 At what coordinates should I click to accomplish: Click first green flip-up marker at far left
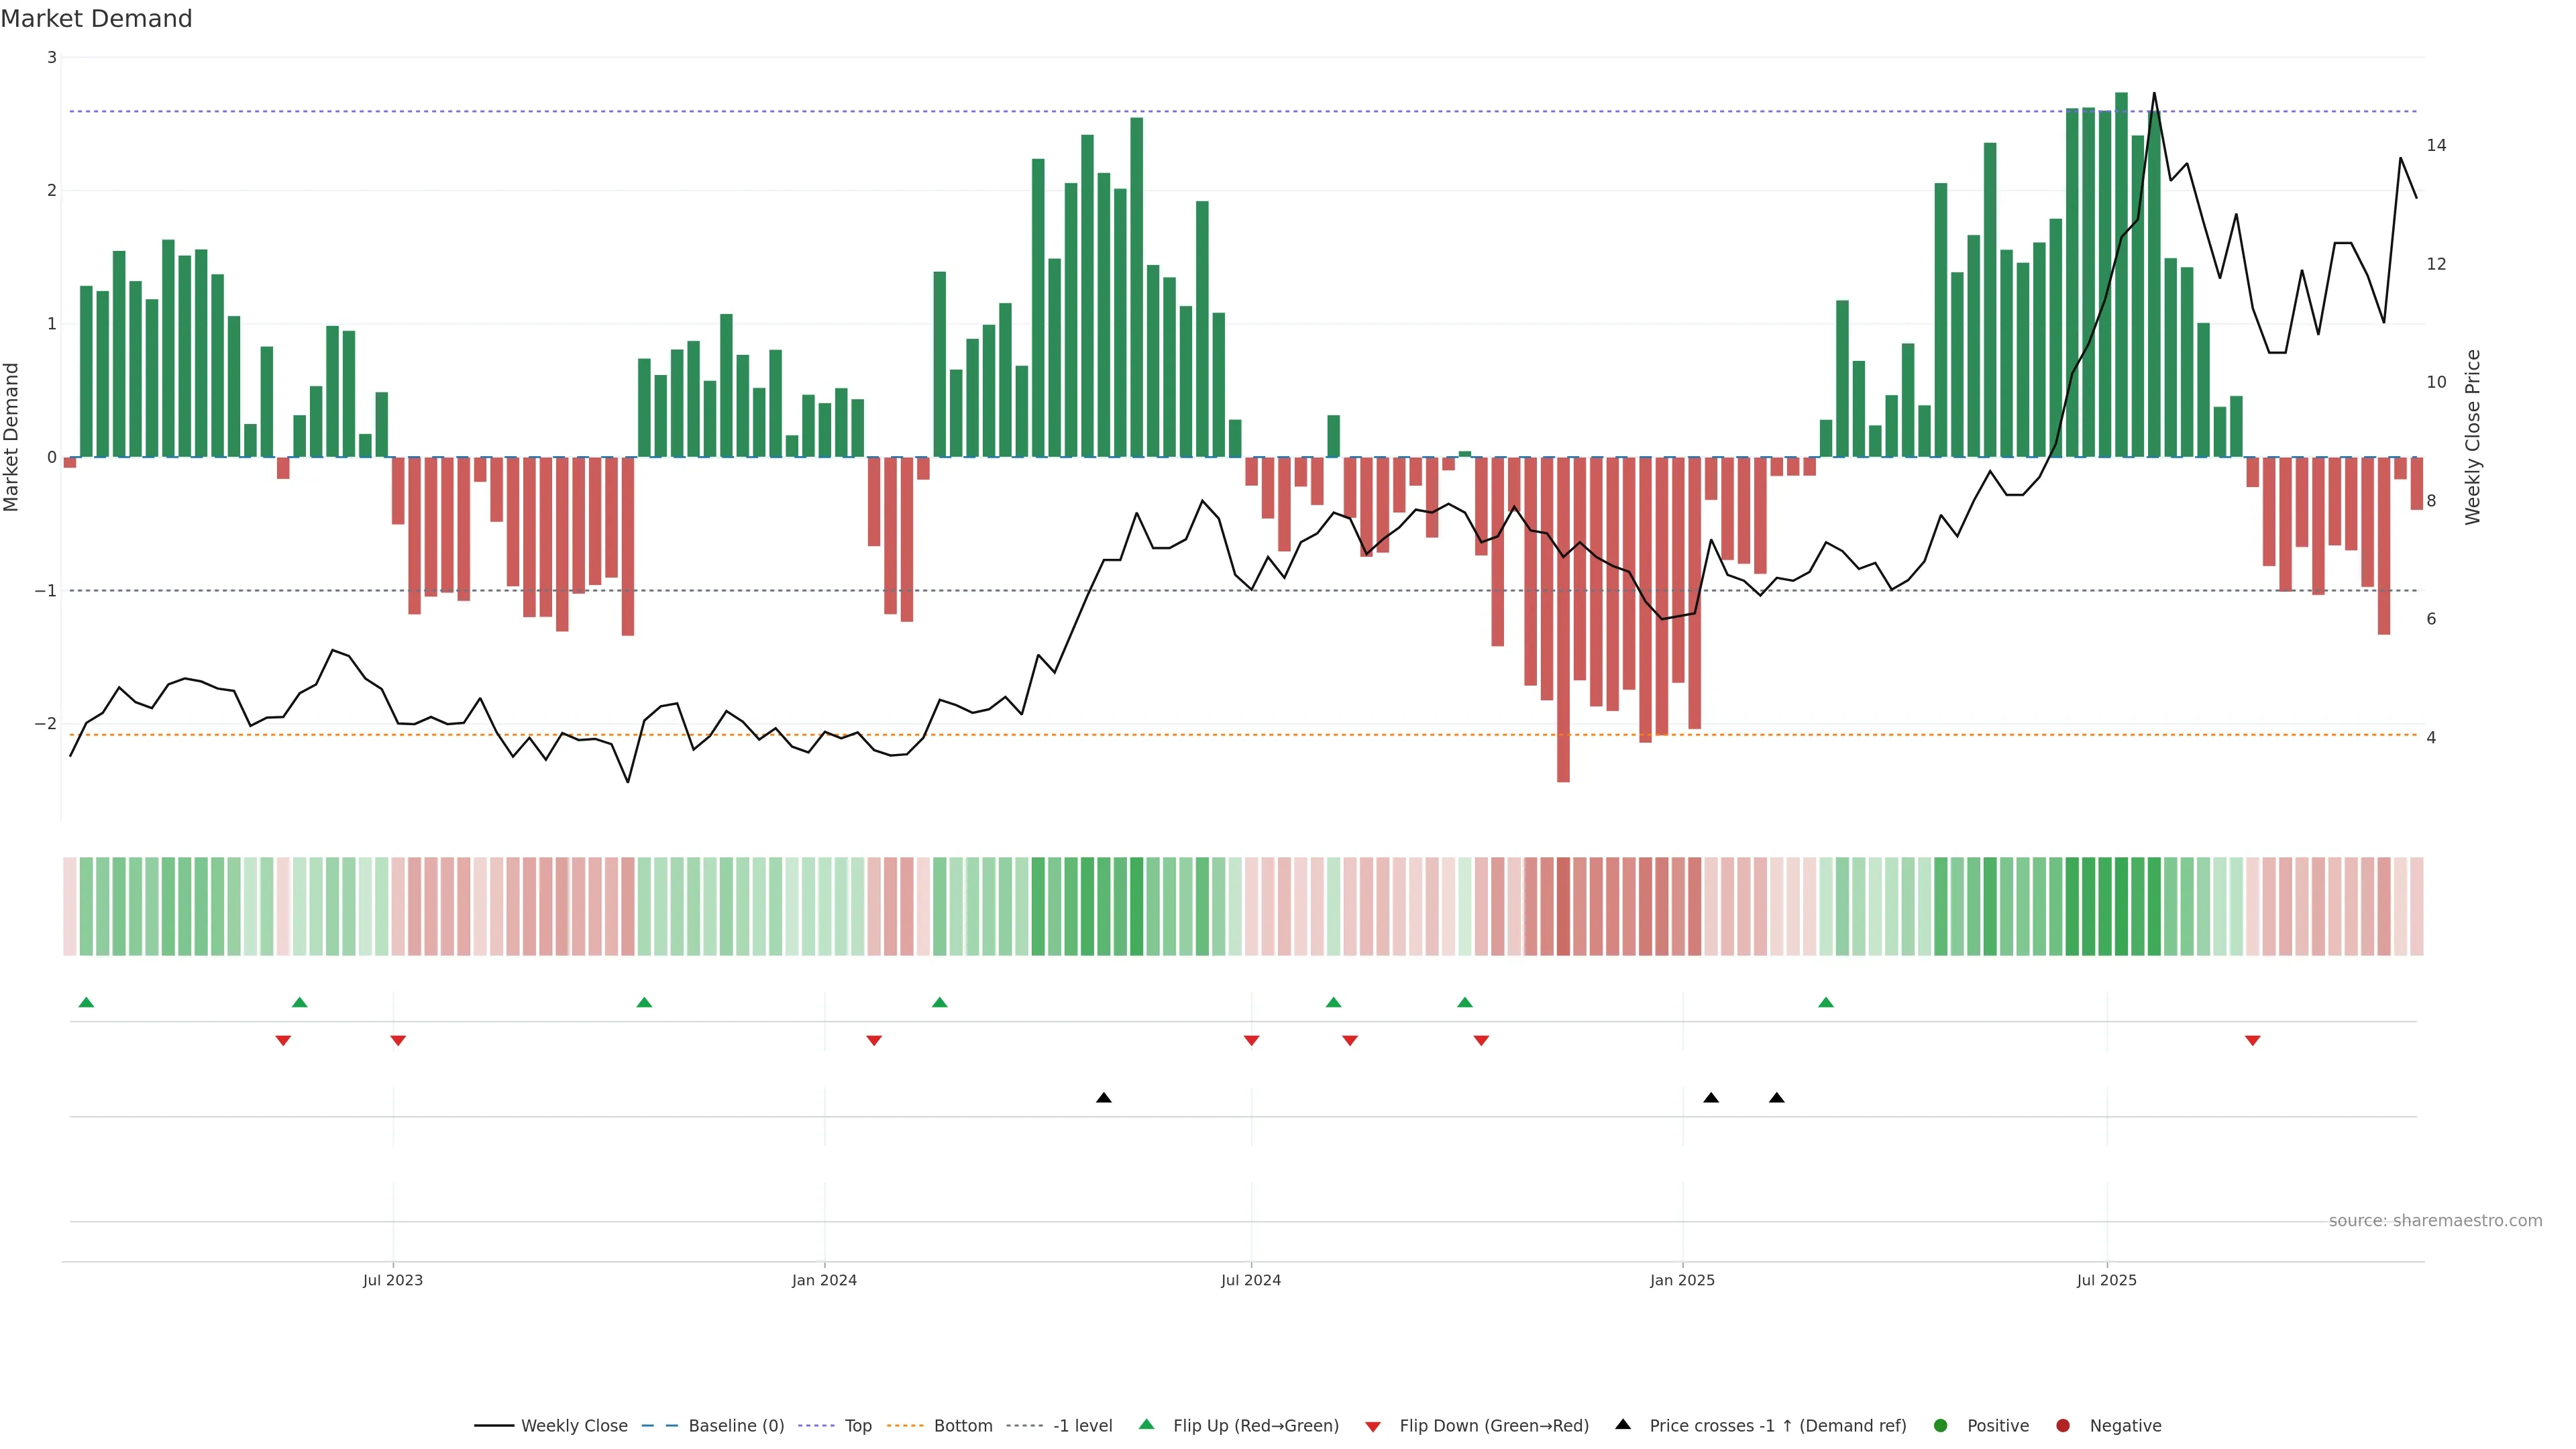[x=86, y=1003]
